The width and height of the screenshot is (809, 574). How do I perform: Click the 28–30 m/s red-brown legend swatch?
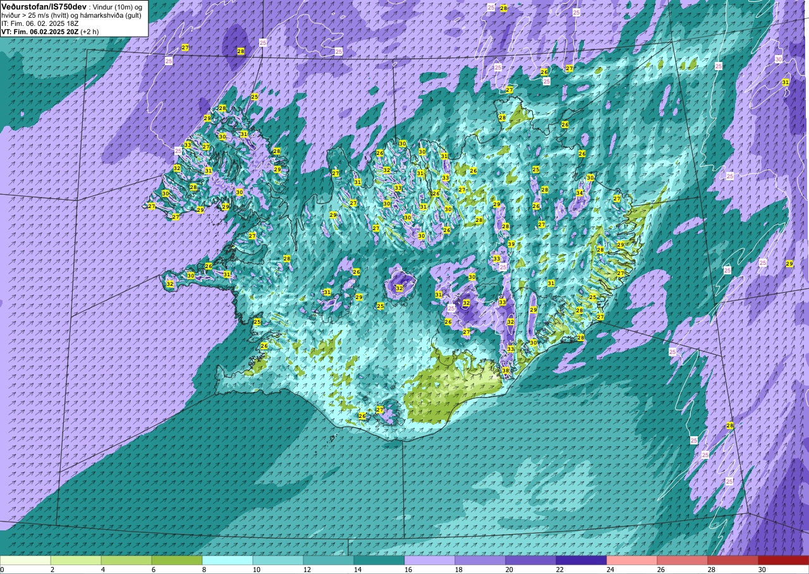coord(733,560)
